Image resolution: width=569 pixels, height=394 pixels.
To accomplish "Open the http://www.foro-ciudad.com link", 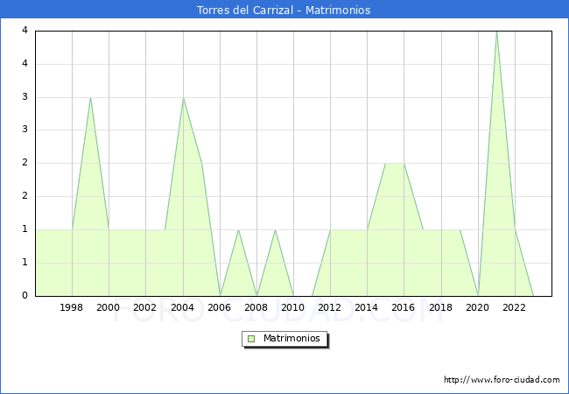I will click(x=502, y=380).
